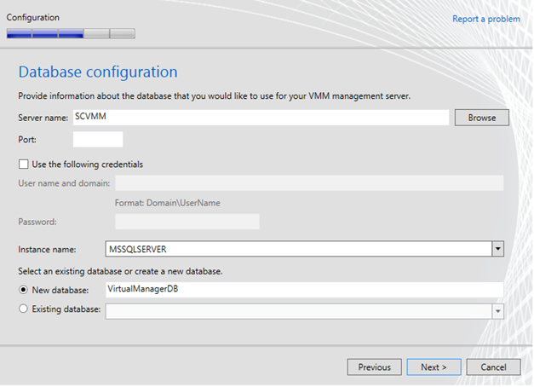Click the Instance name label

tap(47, 250)
